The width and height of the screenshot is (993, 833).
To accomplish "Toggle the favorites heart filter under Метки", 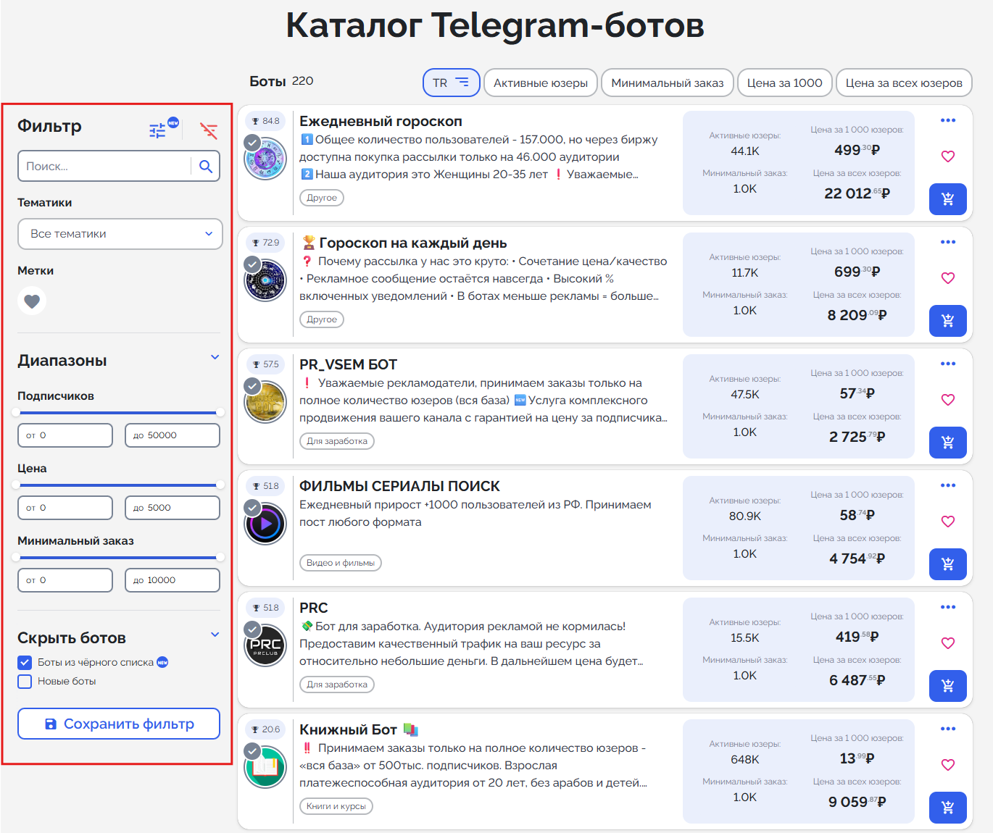I will pyautogui.click(x=32, y=301).
